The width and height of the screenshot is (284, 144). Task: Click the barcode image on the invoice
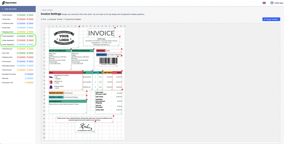click(108, 60)
